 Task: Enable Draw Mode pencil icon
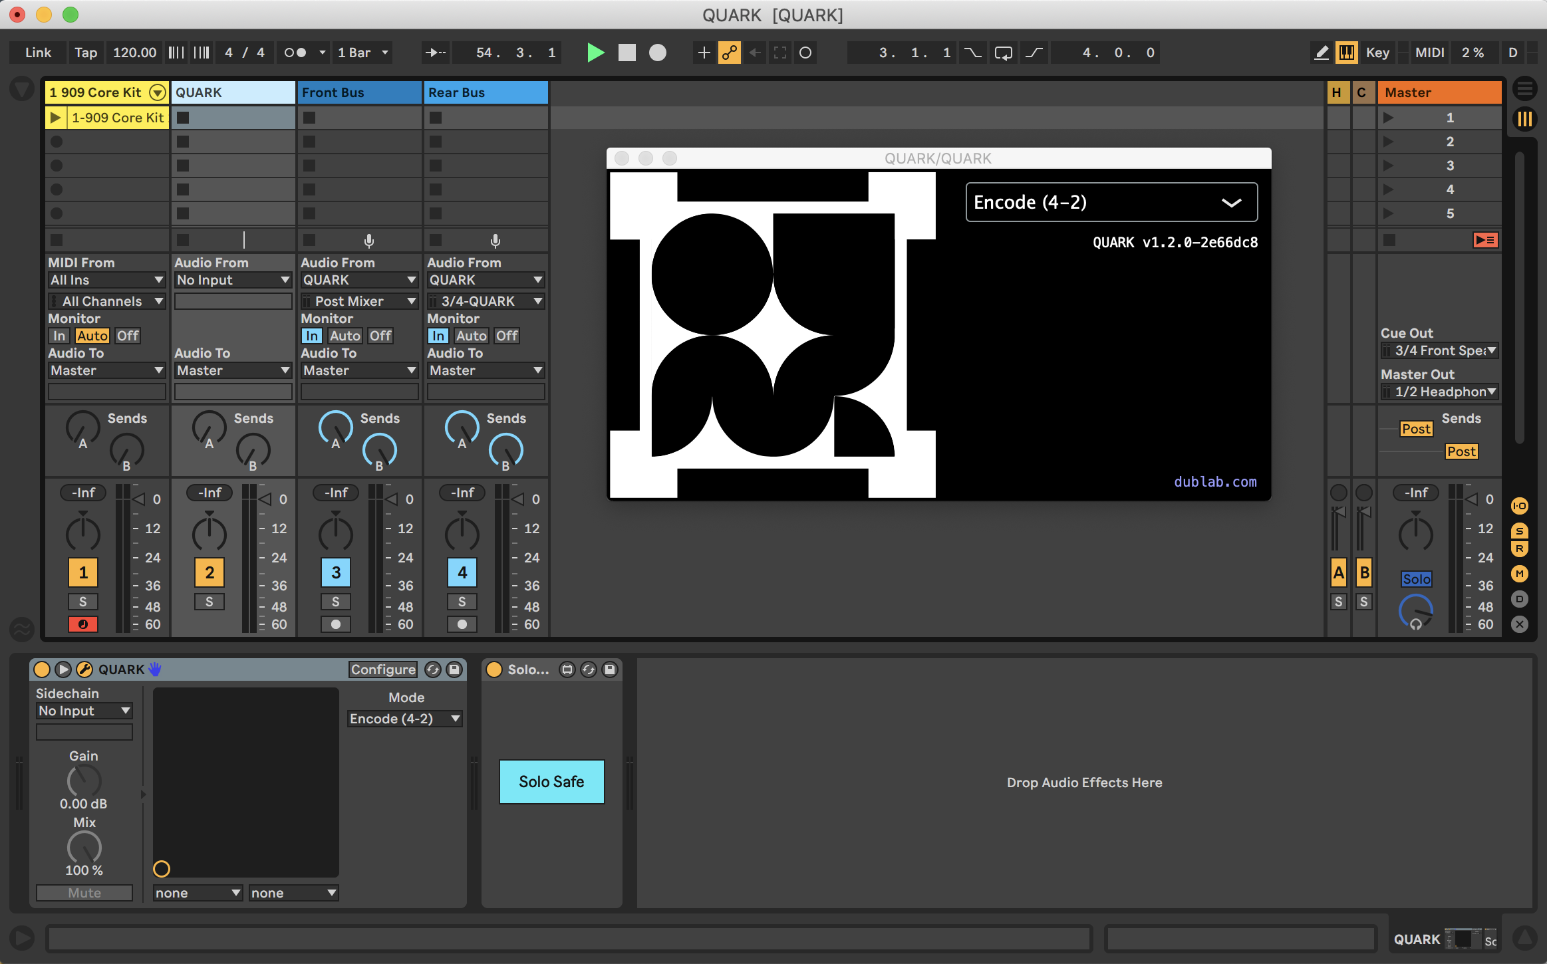pos(1322,53)
